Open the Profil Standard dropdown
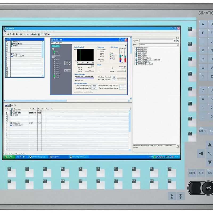This screenshot has height=213, width=213. pyautogui.click(x=178, y=45)
